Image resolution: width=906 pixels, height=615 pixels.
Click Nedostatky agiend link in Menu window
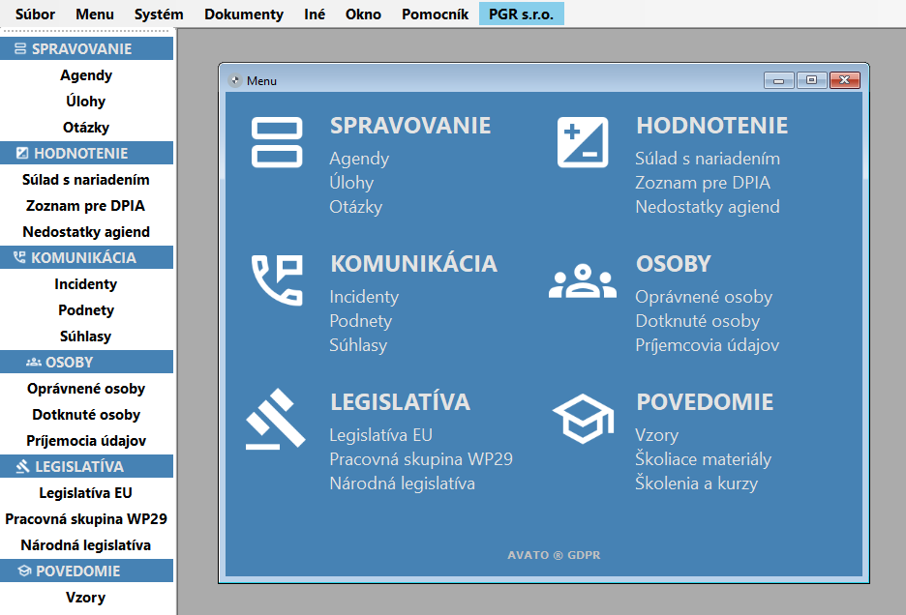click(708, 207)
